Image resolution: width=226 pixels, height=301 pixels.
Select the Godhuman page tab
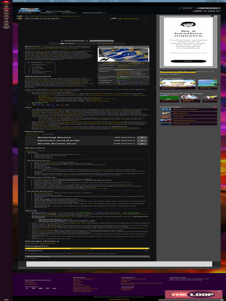click(x=101, y=41)
